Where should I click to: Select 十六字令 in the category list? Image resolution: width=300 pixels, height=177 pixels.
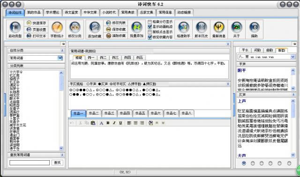16,72
